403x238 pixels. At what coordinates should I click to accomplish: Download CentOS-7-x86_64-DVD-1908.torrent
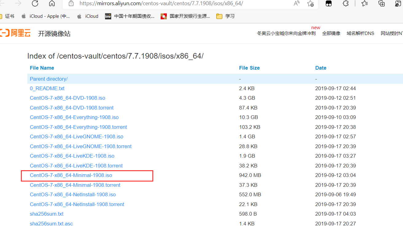point(72,108)
